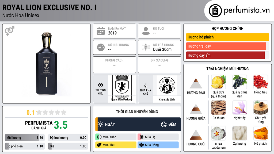The height and width of the screenshot is (154, 274).
Task: Click the moon icon next to Đêm
Action: click(164, 124)
